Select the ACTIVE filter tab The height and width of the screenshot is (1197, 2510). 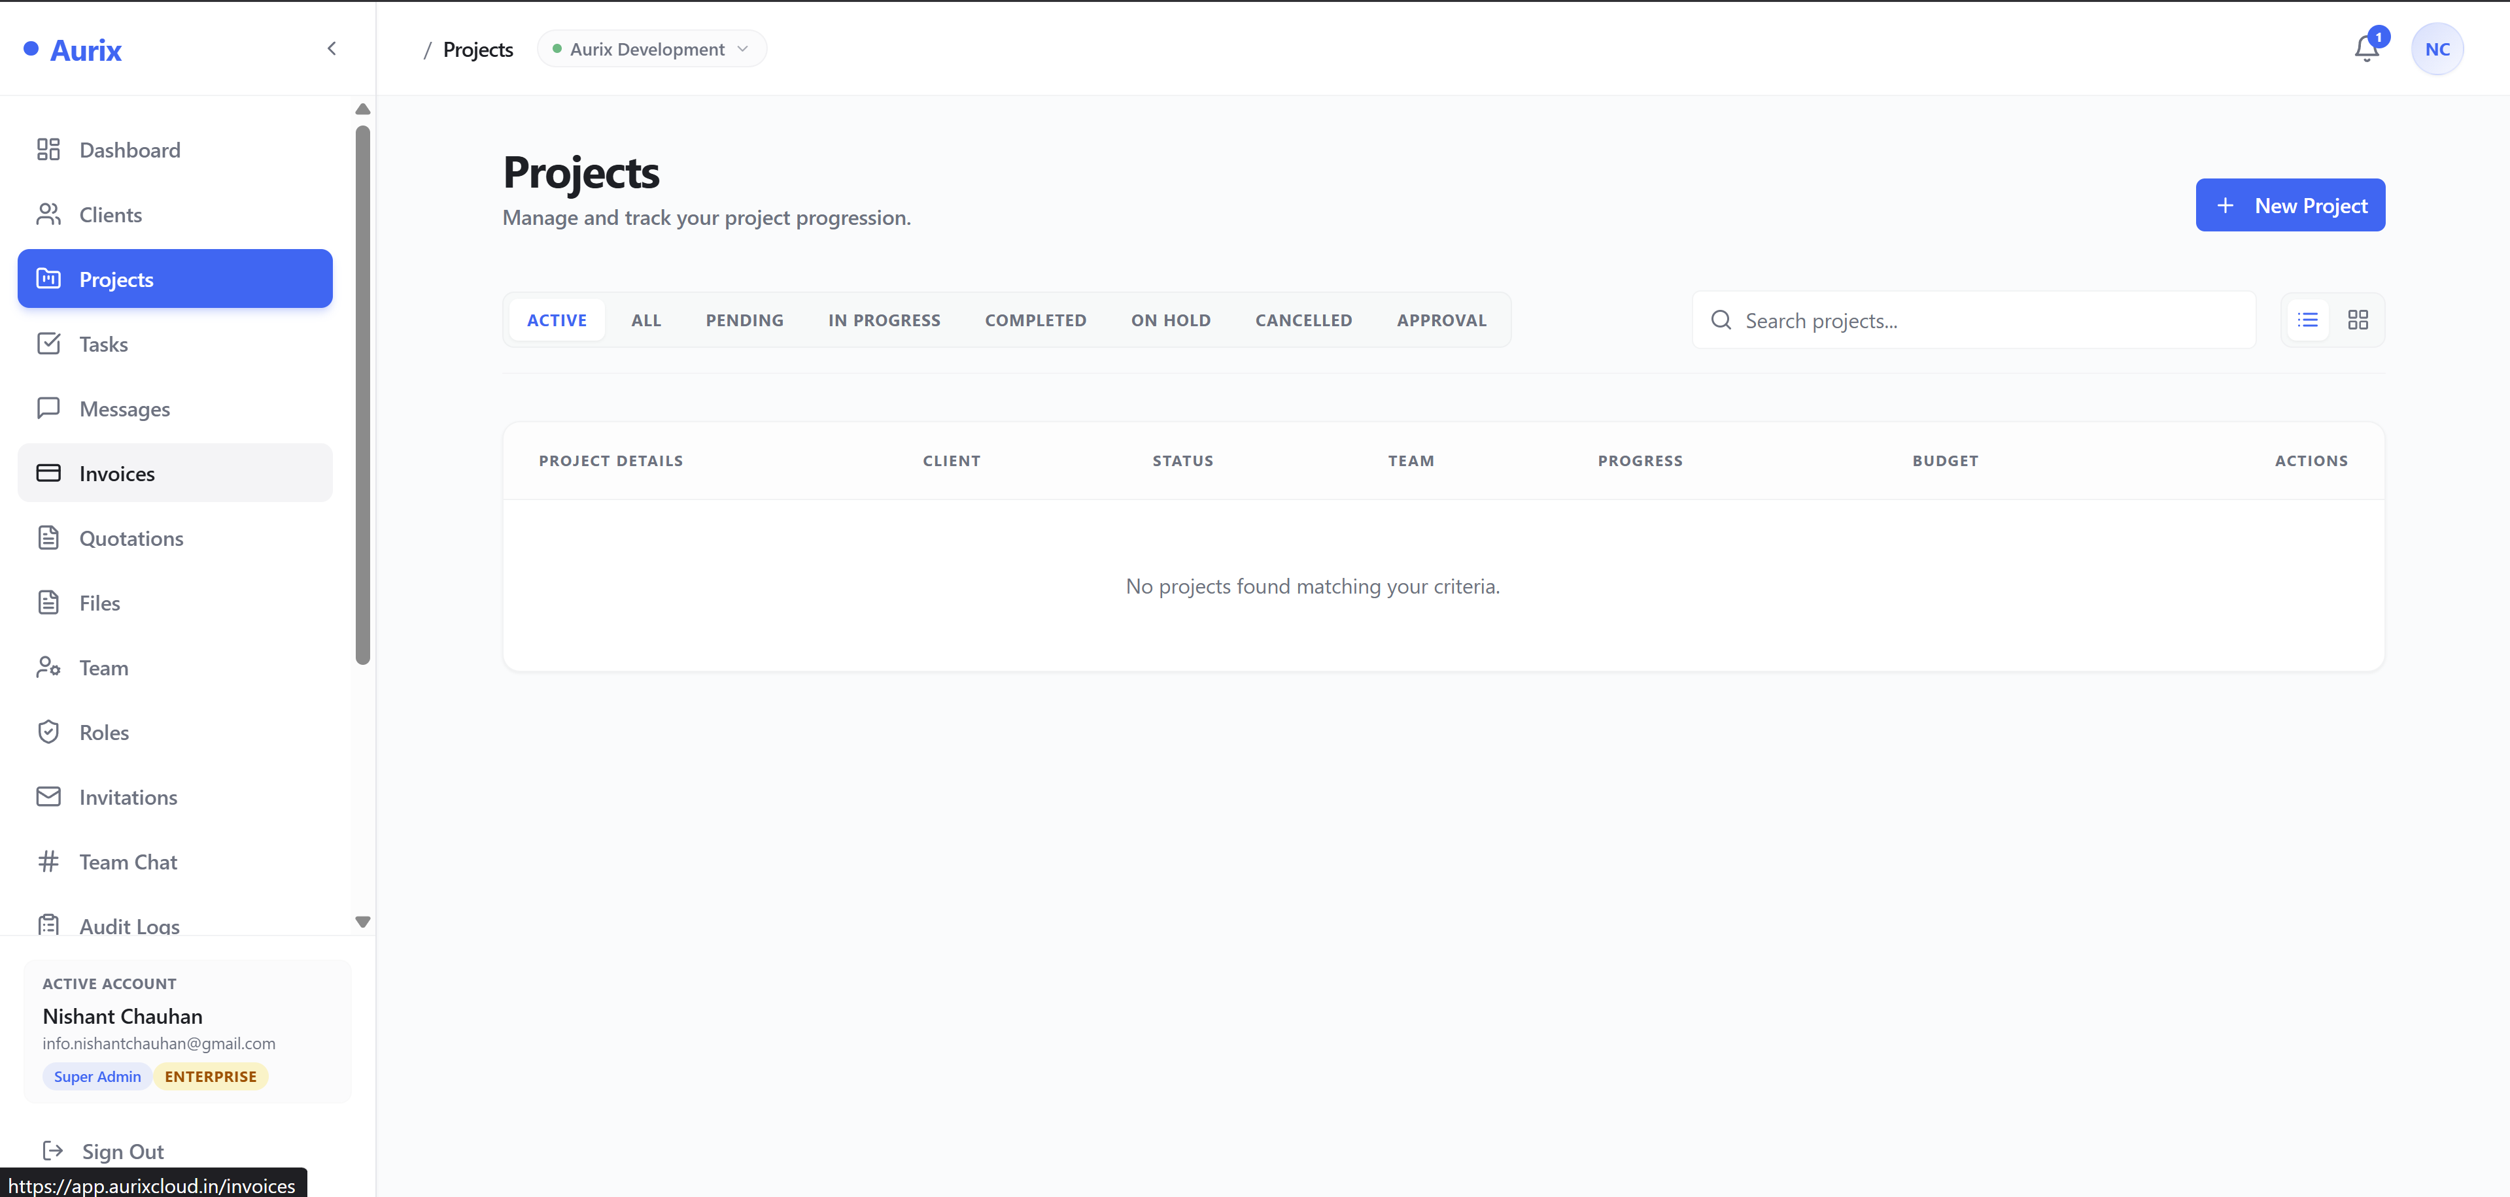(557, 320)
